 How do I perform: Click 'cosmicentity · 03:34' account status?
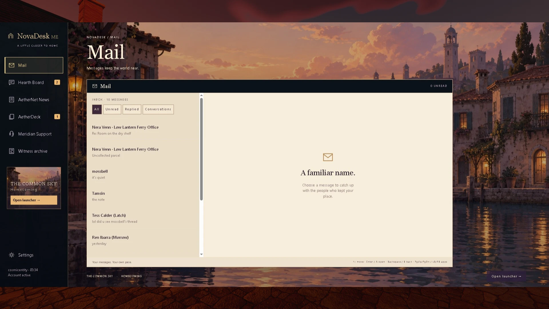[23, 270]
